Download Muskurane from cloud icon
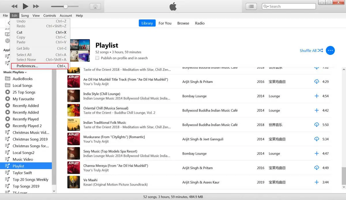 317,139
